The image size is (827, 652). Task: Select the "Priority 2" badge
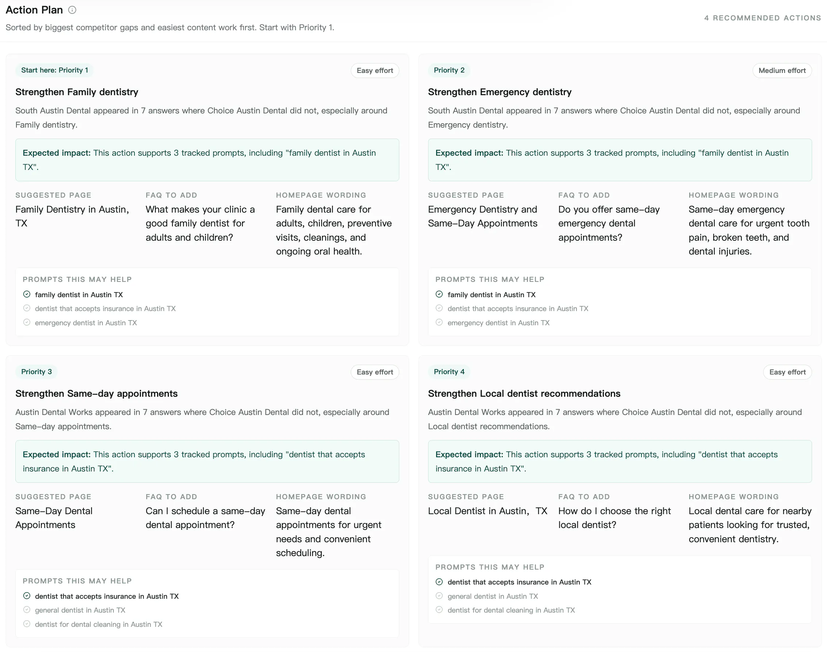coord(449,70)
